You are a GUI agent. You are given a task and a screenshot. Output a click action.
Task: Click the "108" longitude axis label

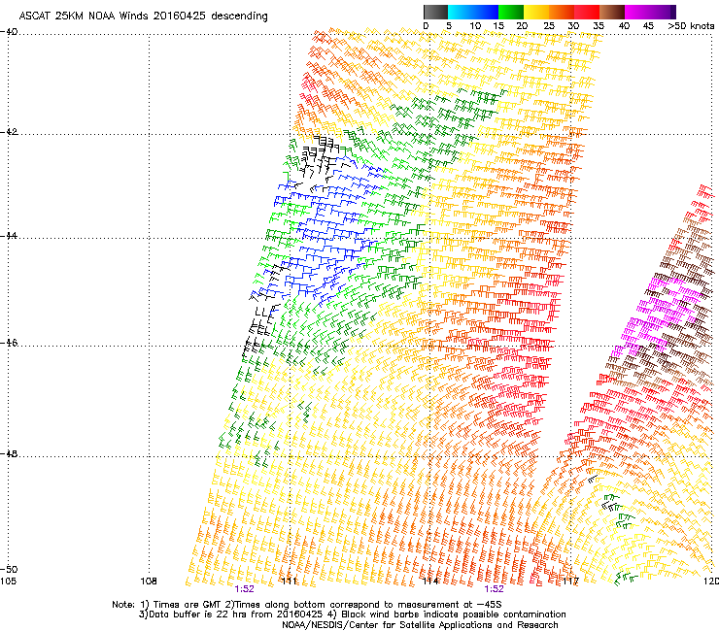(149, 581)
